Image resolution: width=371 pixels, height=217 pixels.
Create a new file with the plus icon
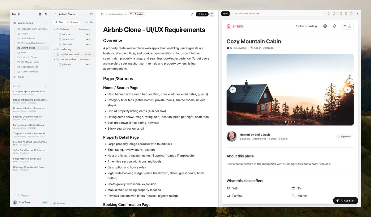tap(87, 22)
